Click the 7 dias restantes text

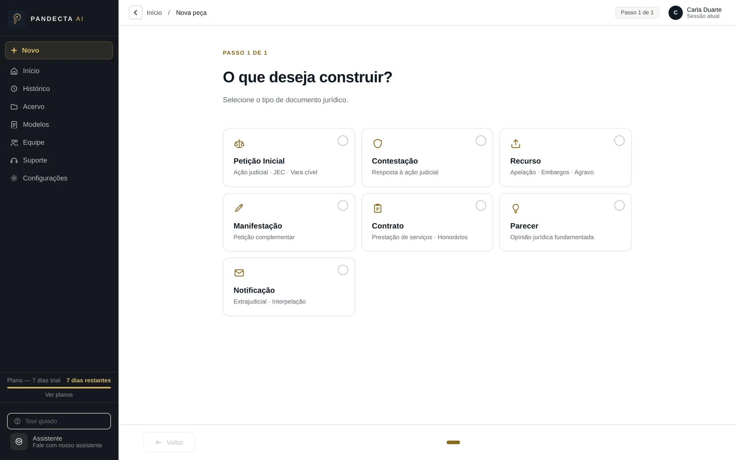pos(89,380)
